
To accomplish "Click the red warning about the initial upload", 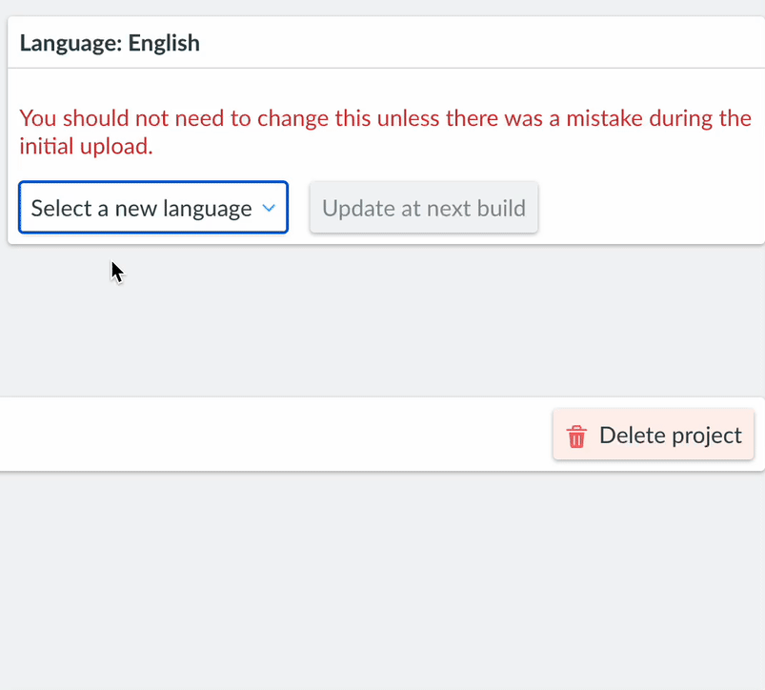I will [x=385, y=132].
